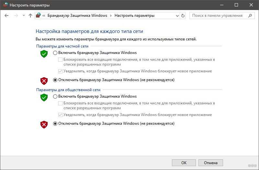Open the address bar history dropdown
The image size is (259, 170).
pos(177,16)
